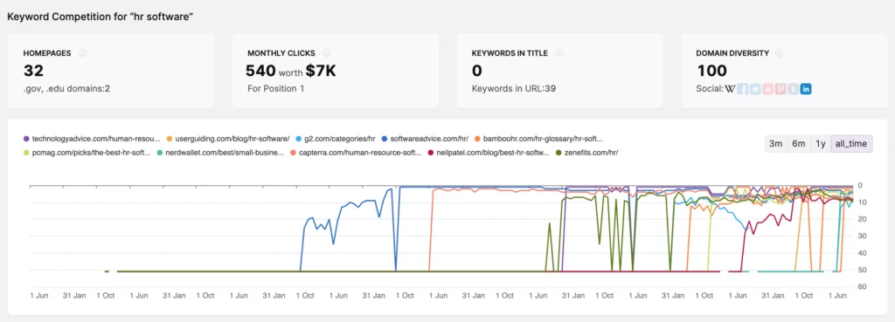Click the Tumblr social icon

pyautogui.click(x=793, y=89)
